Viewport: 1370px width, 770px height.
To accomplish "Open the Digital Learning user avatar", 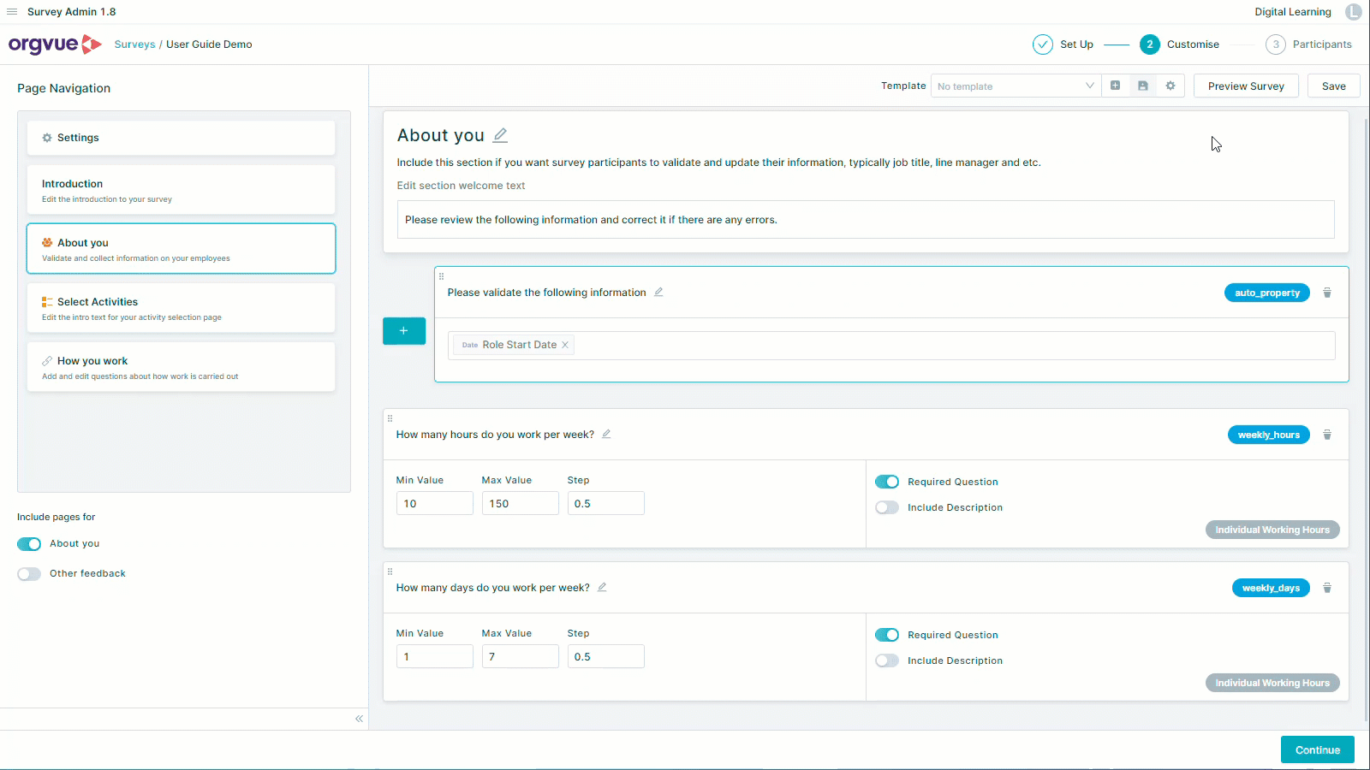I will coord(1353,12).
